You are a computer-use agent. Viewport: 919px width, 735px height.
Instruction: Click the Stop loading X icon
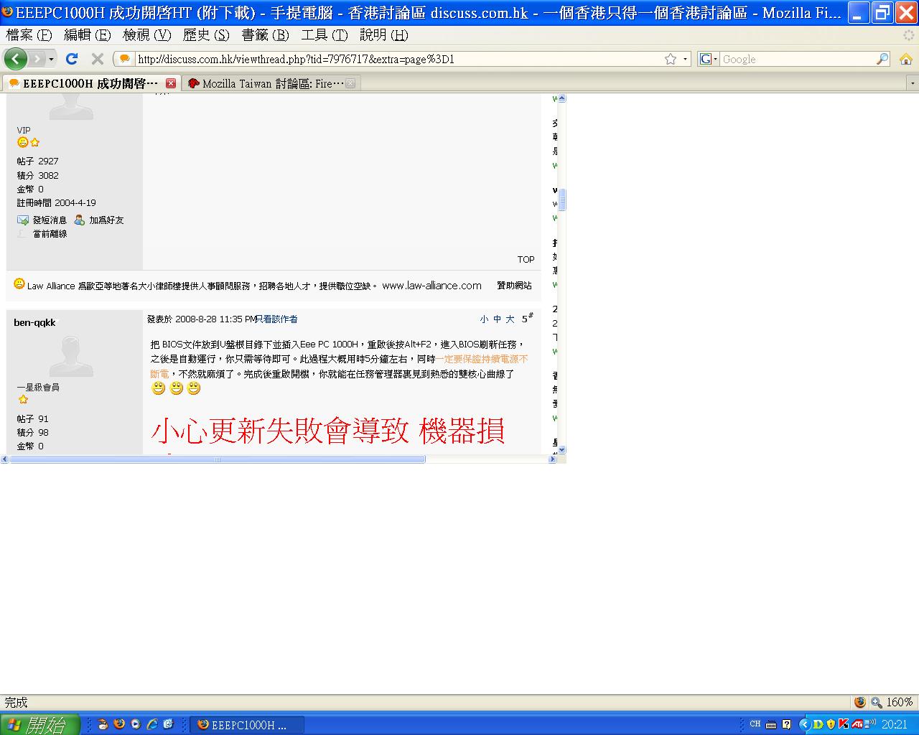98,59
